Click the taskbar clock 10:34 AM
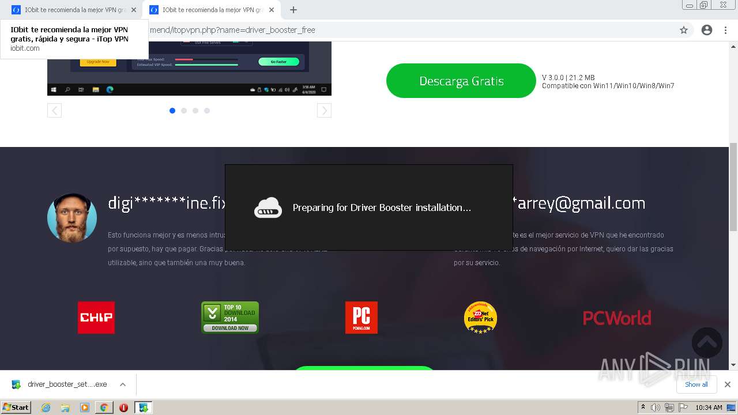 [x=709, y=408]
